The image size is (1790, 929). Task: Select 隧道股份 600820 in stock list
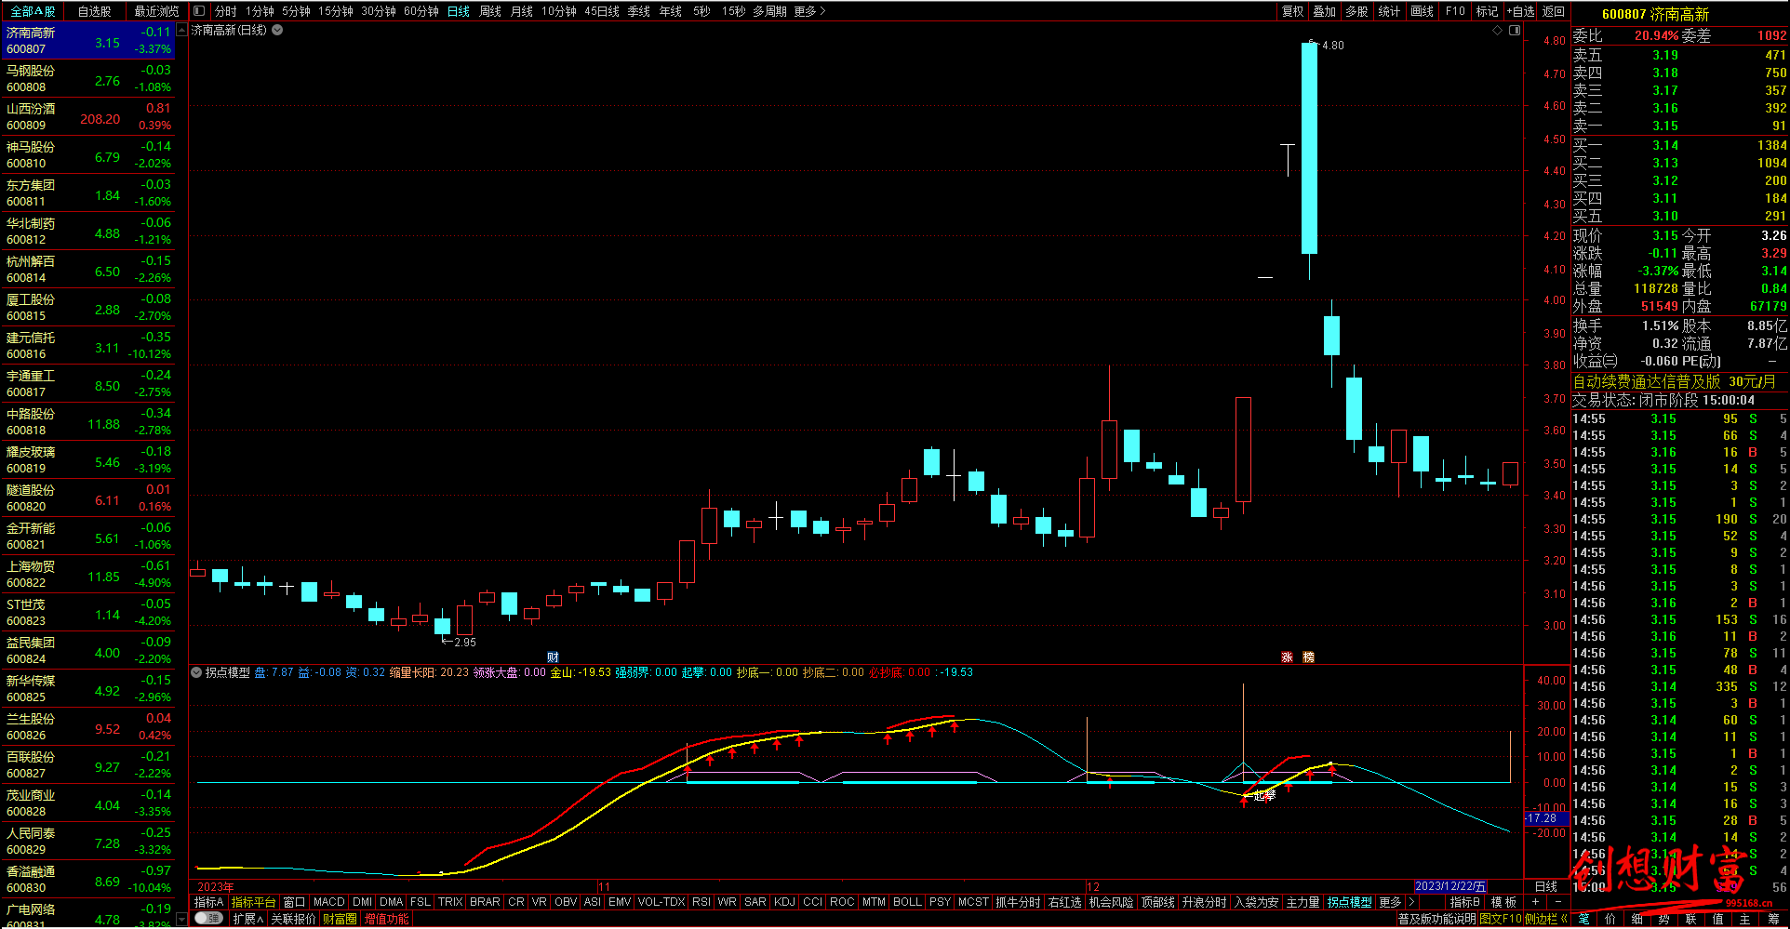[x=88, y=498]
